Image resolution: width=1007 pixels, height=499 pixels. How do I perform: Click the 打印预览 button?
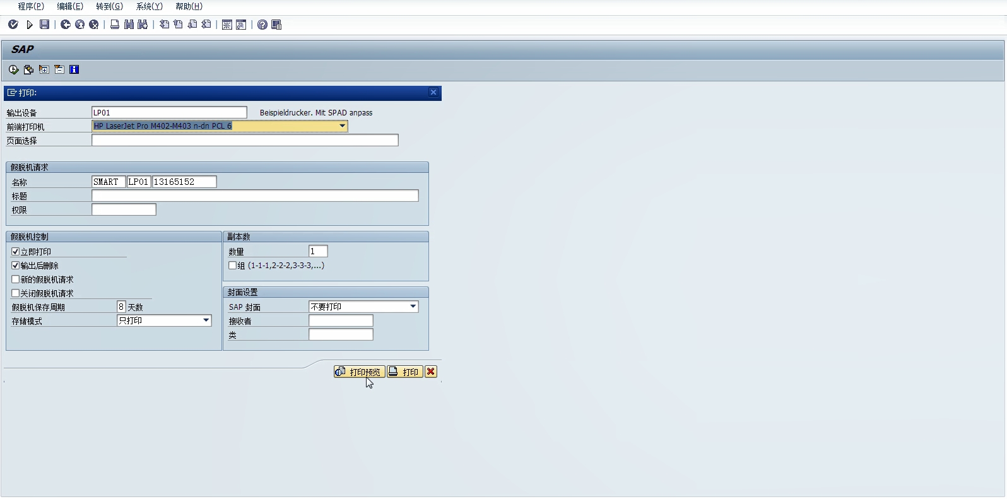[x=359, y=372]
